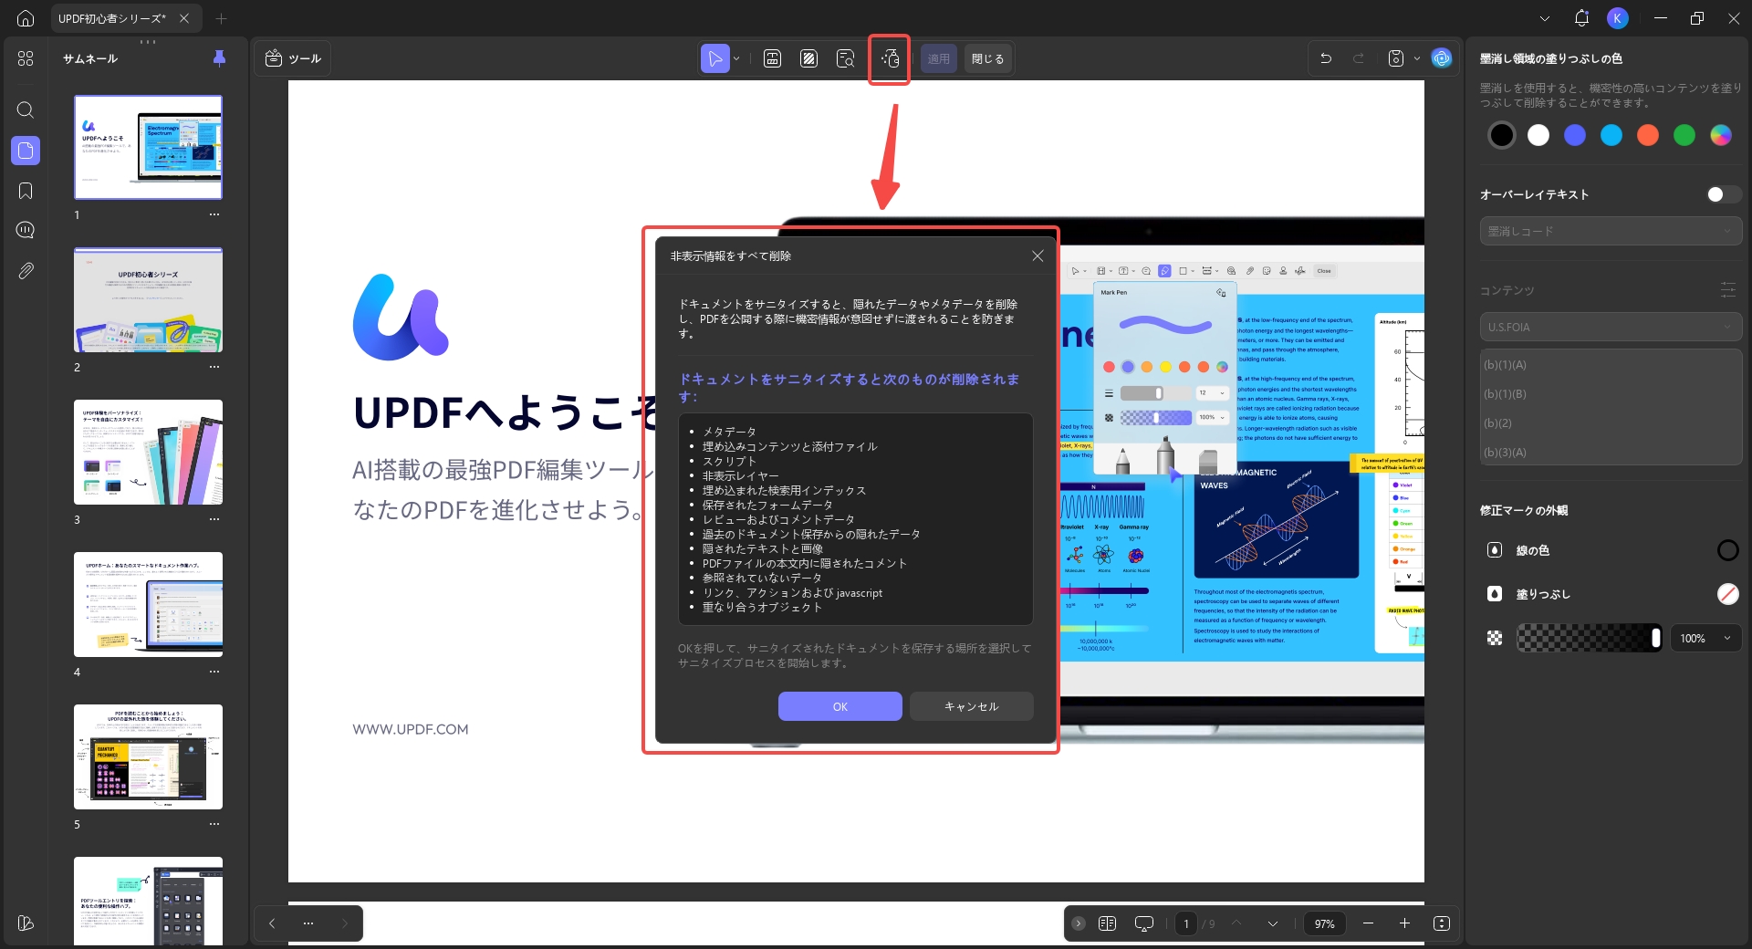Open the notifications bell

[x=1581, y=18]
